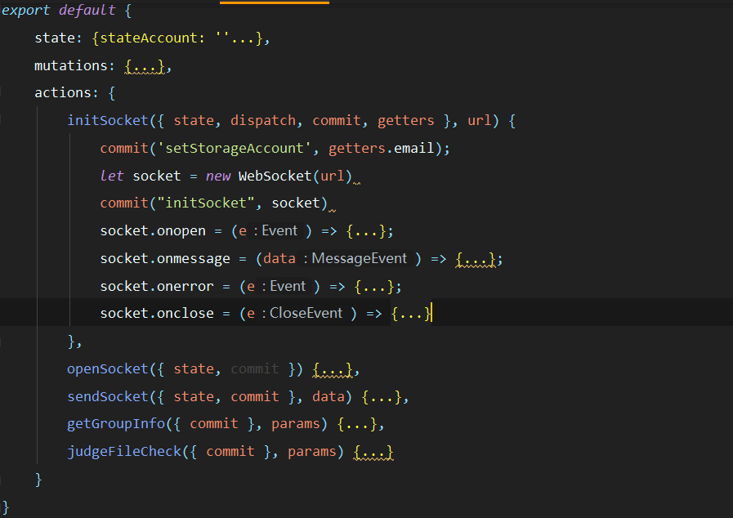Click 'onclose' in socket.onclose
The width and height of the screenshot is (733, 518).
(185, 313)
